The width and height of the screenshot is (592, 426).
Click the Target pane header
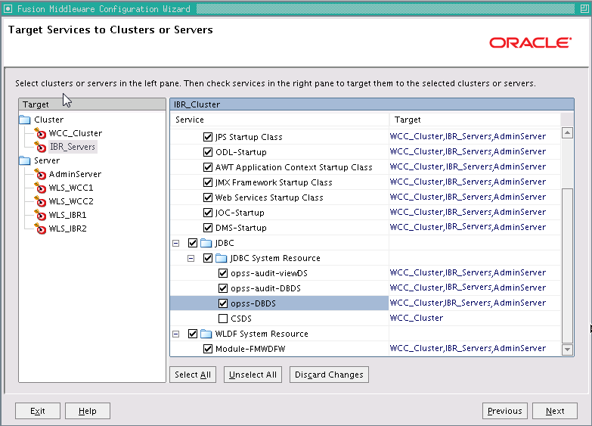[x=92, y=104]
